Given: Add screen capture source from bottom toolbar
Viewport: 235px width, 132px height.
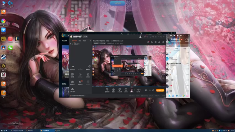Looking at the screenshot, I should 107,90.
